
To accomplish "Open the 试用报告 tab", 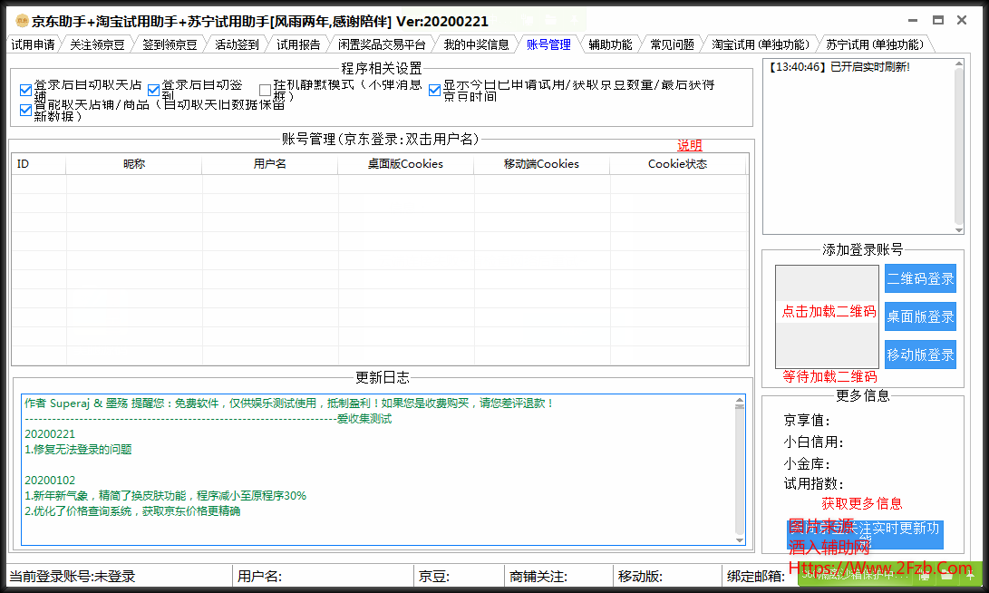I will (x=298, y=44).
